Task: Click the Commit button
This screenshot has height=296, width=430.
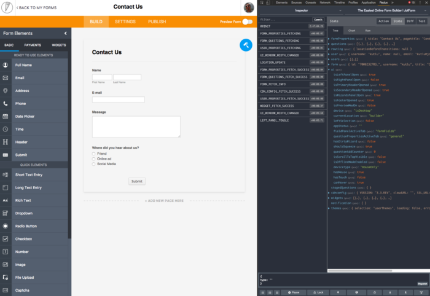Action: (x=318, y=20)
